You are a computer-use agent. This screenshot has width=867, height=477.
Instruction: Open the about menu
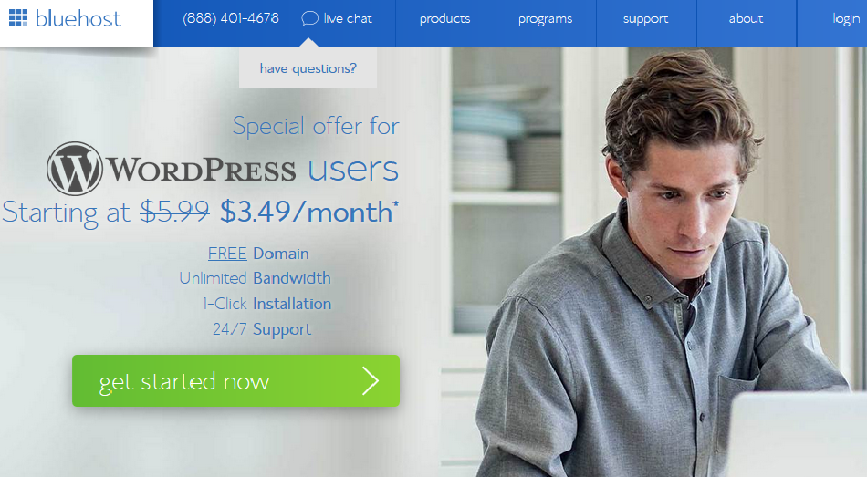click(x=746, y=19)
